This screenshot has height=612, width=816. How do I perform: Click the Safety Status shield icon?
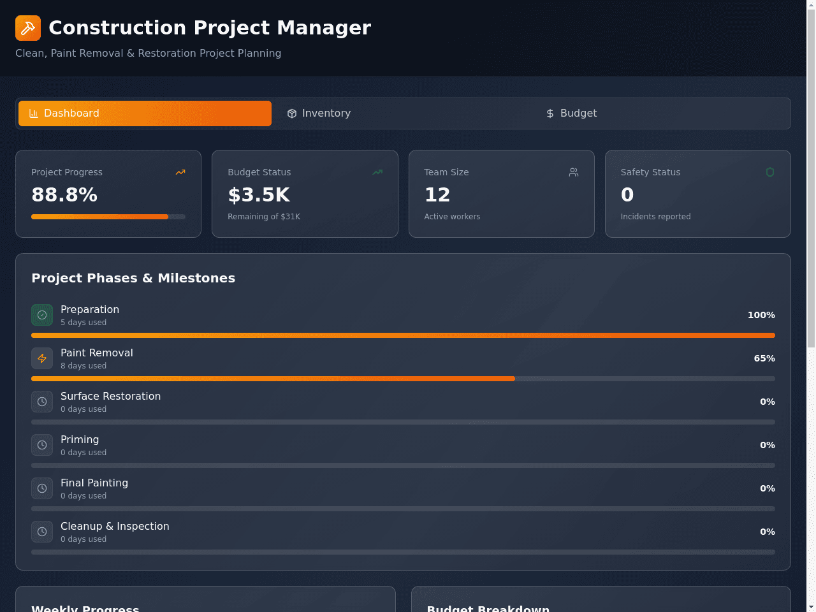770,172
